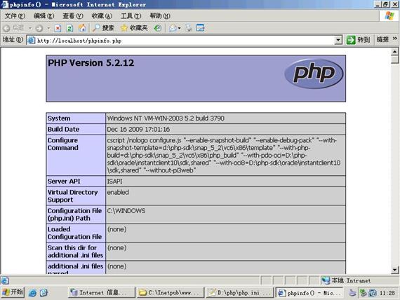Click the PHP logo image

click(314, 74)
